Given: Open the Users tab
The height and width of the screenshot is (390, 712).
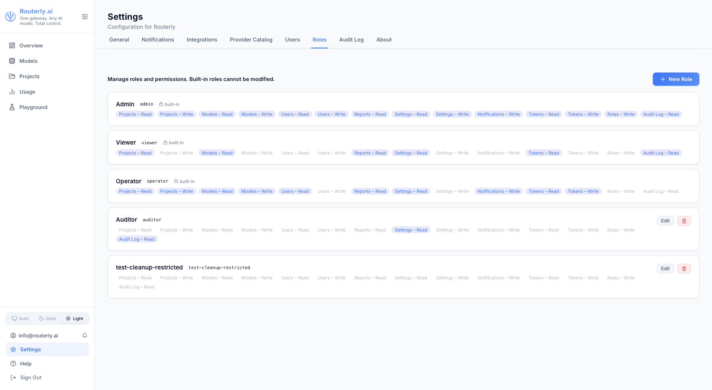Looking at the screenshot, I should (x=292, y=40).
